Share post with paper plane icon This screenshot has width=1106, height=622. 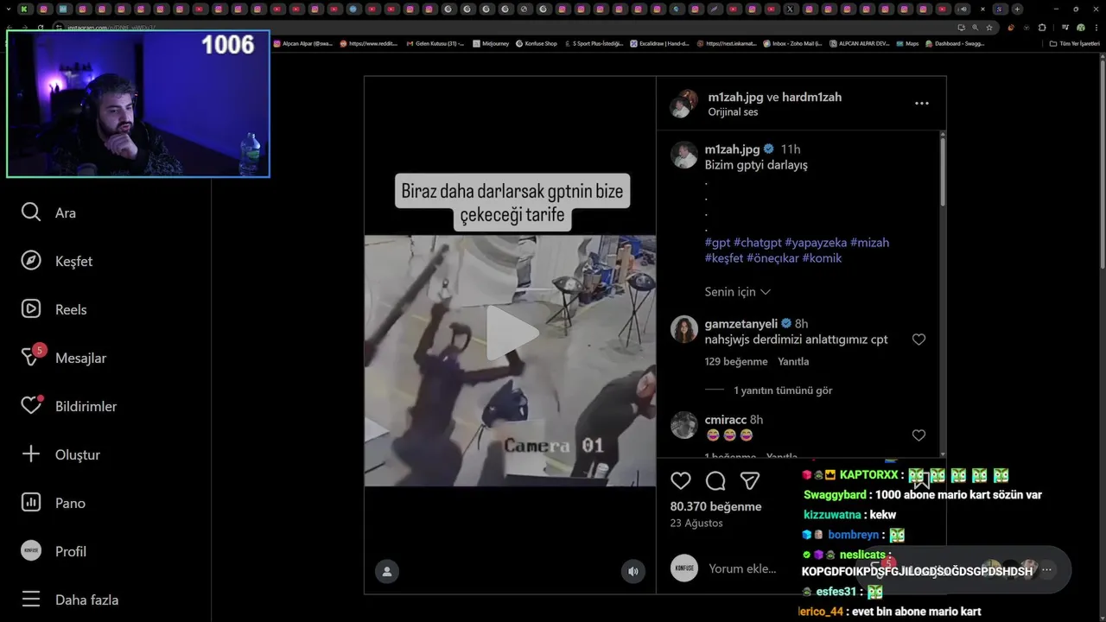[x=750, y=481]
